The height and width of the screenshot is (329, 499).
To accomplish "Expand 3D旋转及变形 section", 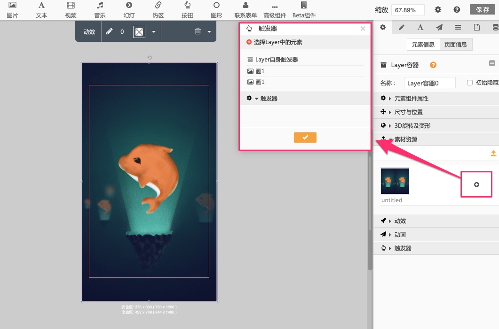I will coord(436,126).
